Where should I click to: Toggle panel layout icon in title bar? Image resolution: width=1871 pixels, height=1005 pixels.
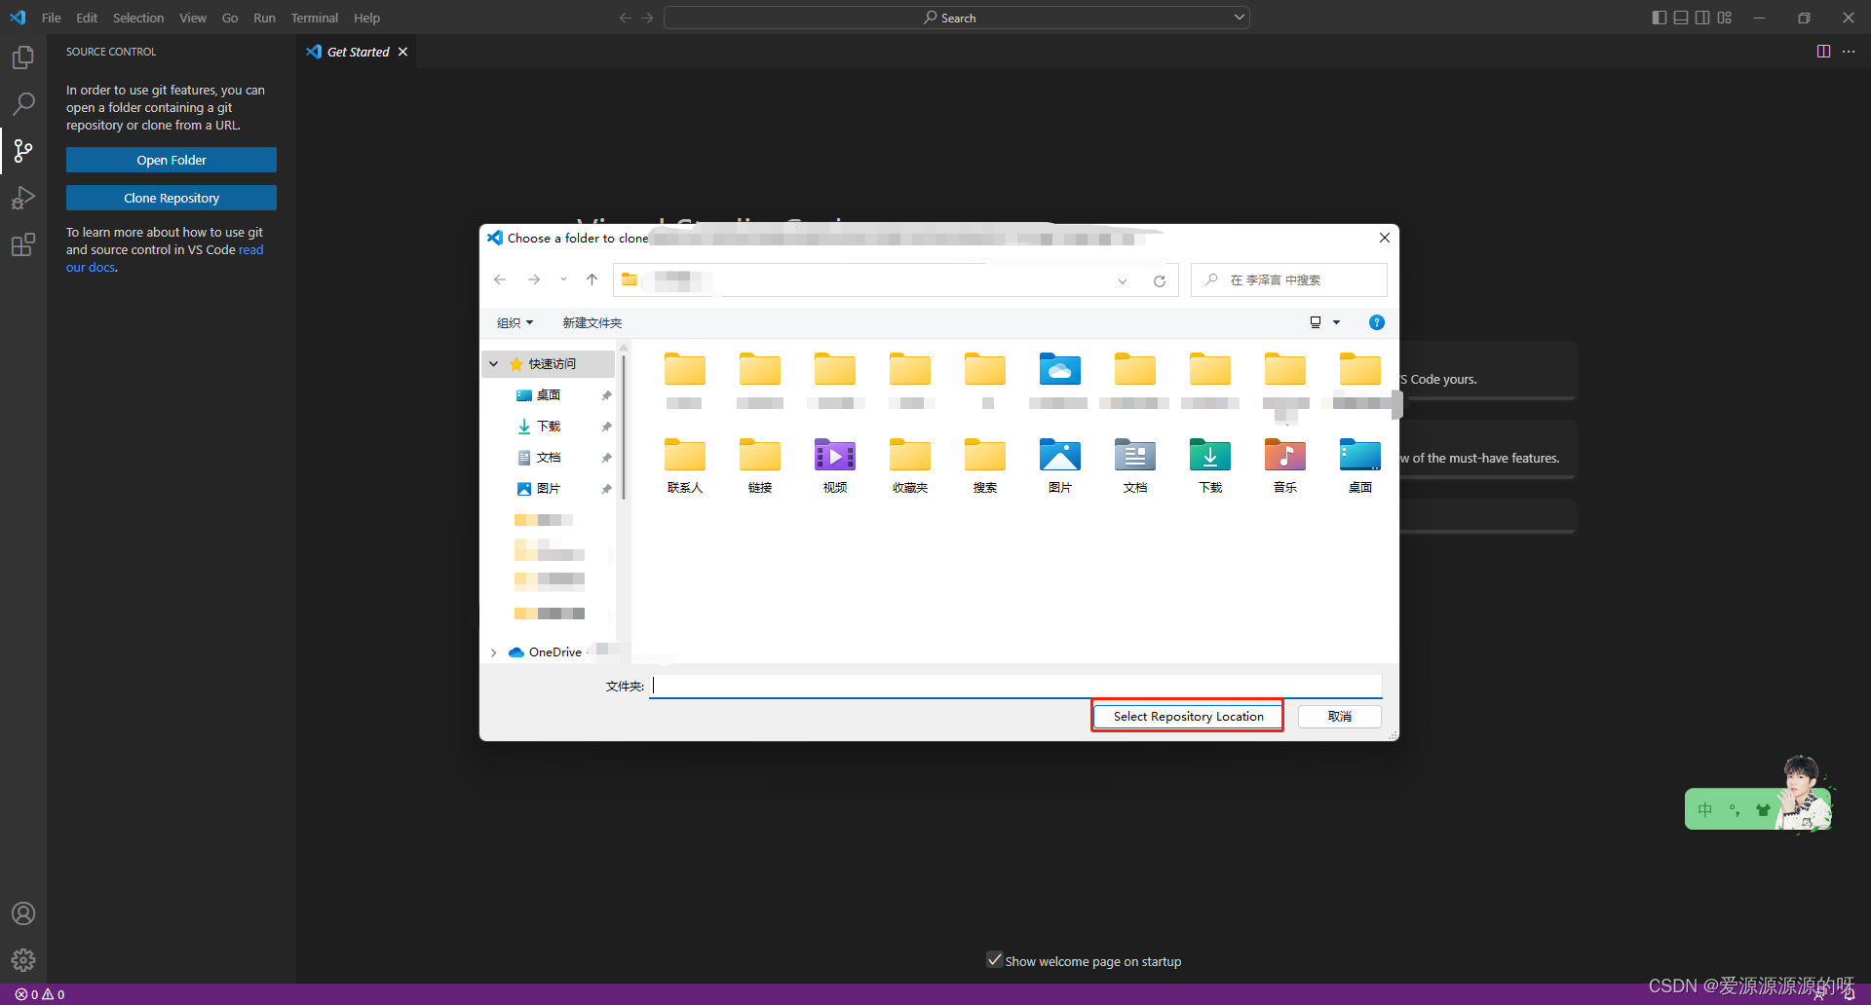[1681, 18]
